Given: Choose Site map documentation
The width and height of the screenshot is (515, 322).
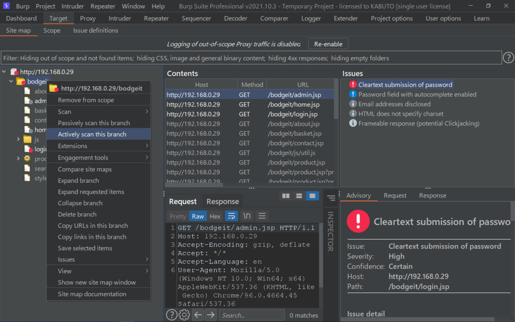Looking at the screenshot, I should (99, 294).
